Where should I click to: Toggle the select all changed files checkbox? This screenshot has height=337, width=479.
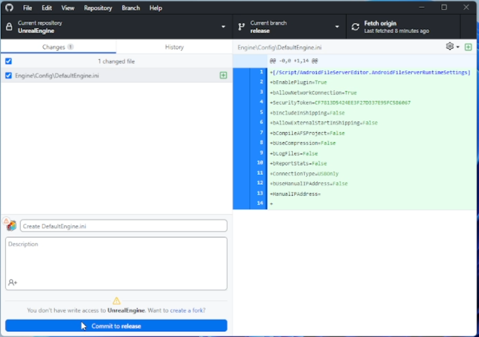coord(9,61)
